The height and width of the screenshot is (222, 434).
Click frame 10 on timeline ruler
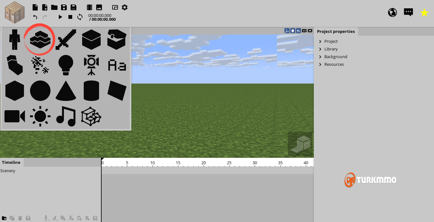click(x=152, y=163)
